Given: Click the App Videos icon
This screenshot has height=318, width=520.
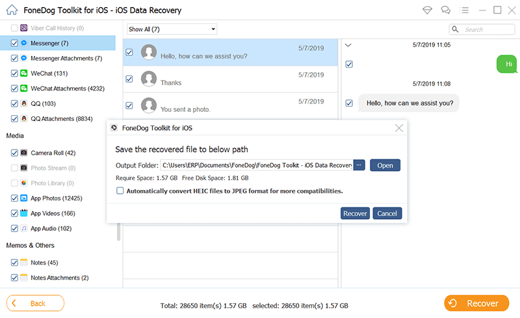Looking at the screenshot, I should 23,213.
